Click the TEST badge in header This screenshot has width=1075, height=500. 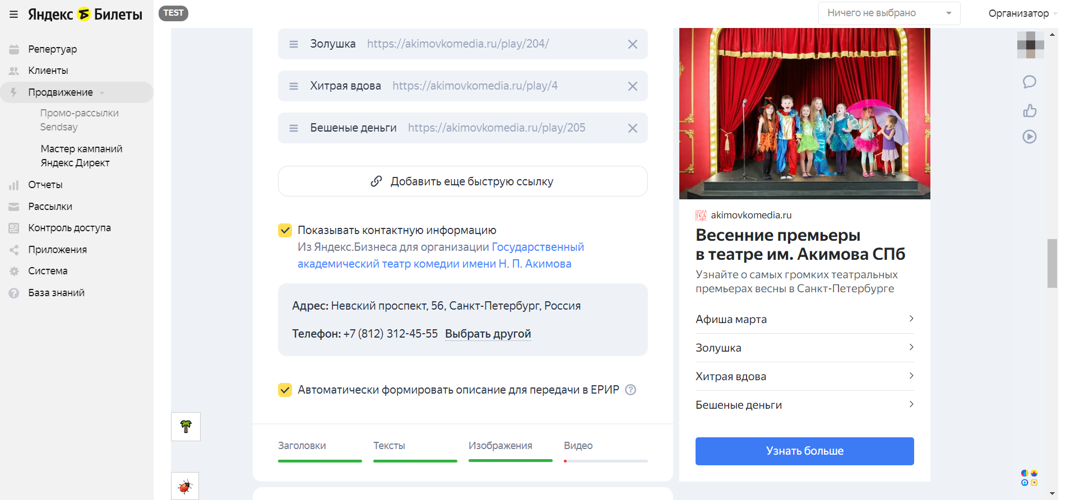pos(173,13)
